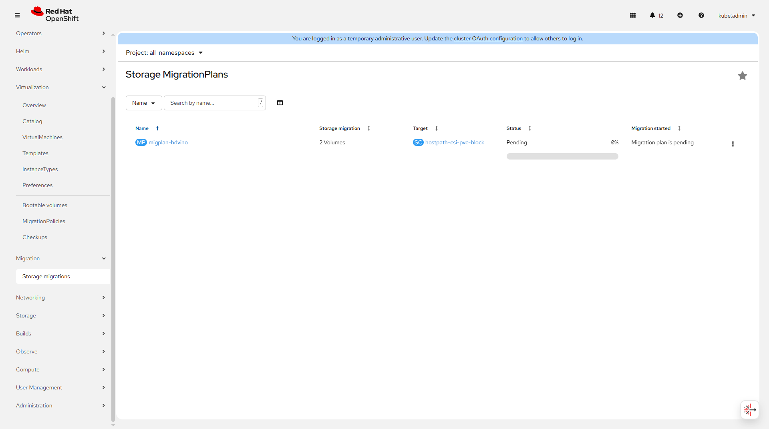Click the 'Pending' status text
This screenshot has width=769, height=429.
(517, 142)
